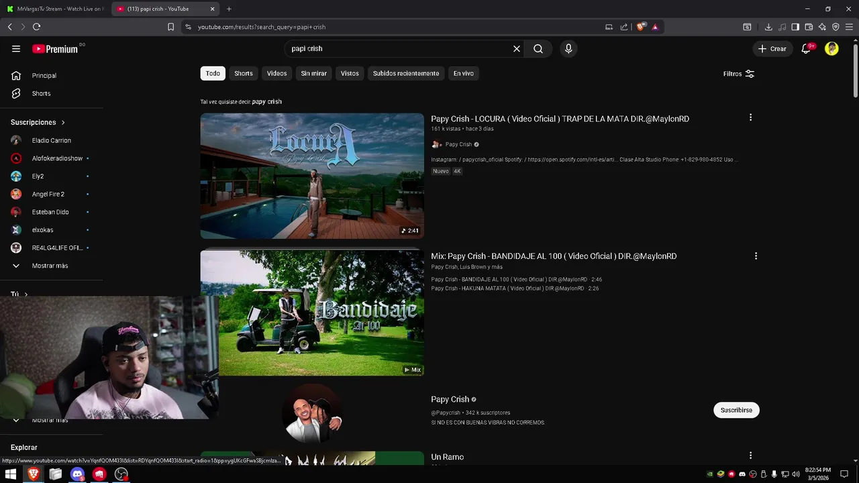
Task: Open the Un Ramo video title
Action: 447,457
